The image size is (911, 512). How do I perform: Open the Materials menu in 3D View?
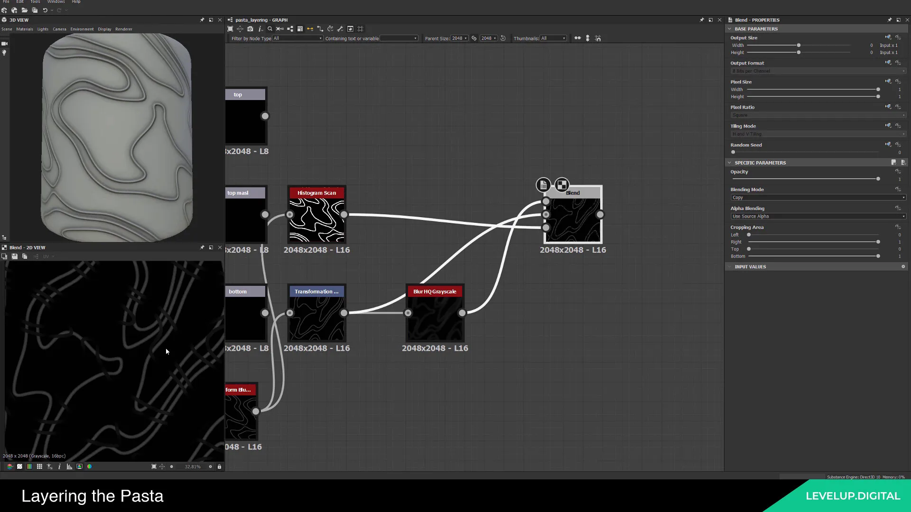tap(24, 29)
